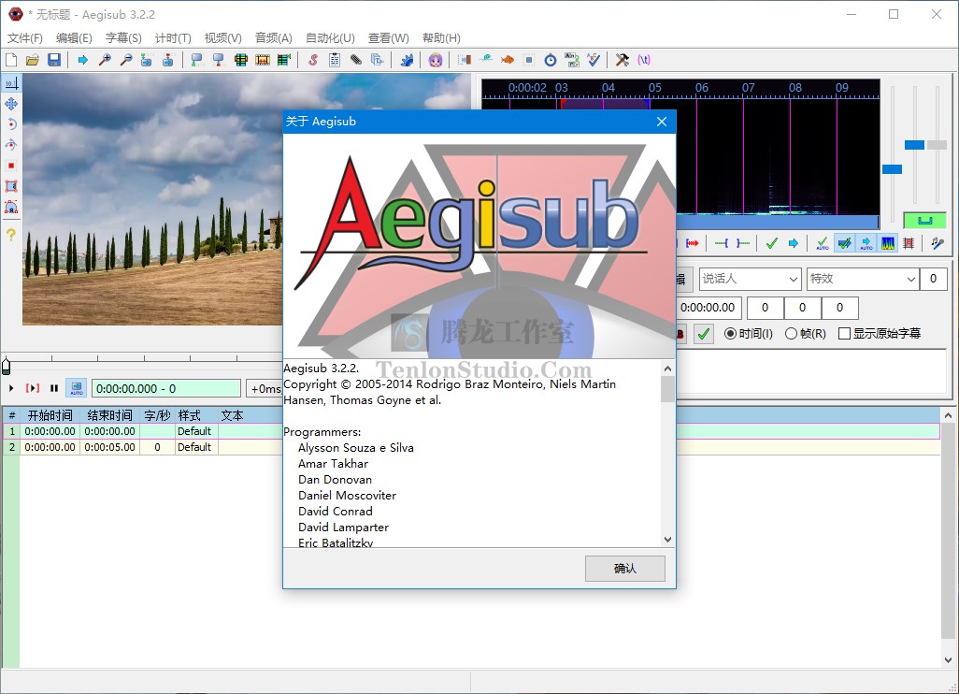Viewport: 959px width, 694px height.
Task: Open subtitles using the folder icon
Action: (33, 59)
